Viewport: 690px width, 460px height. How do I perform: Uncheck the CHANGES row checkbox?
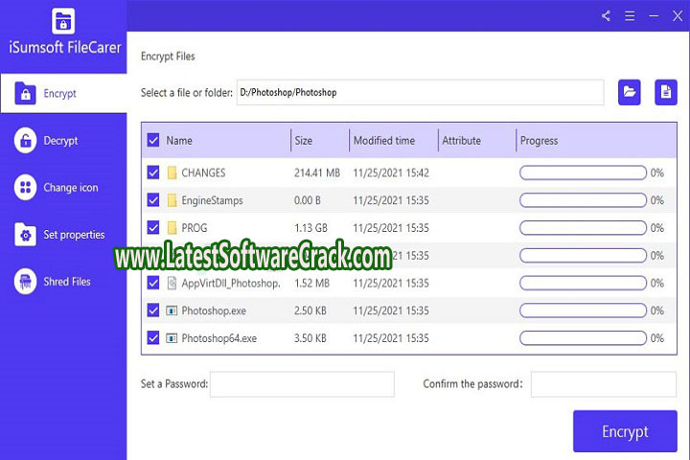[x=153, y=172]
